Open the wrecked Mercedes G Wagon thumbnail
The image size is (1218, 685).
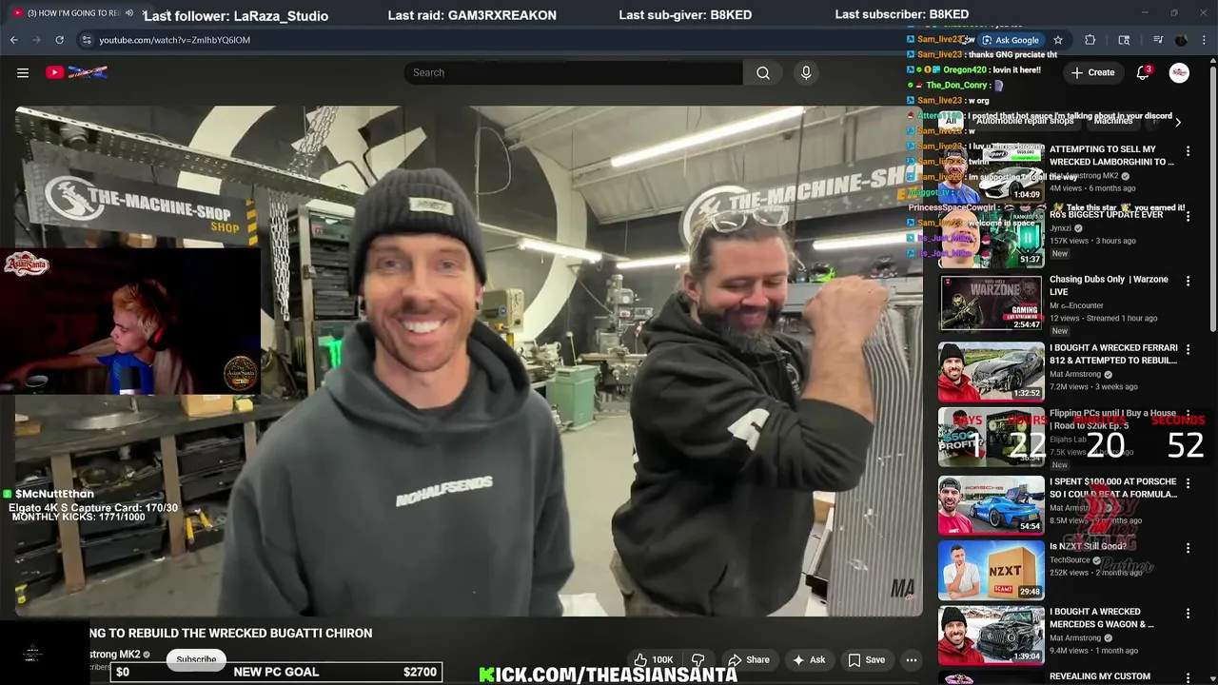click(x=992, y=636)
